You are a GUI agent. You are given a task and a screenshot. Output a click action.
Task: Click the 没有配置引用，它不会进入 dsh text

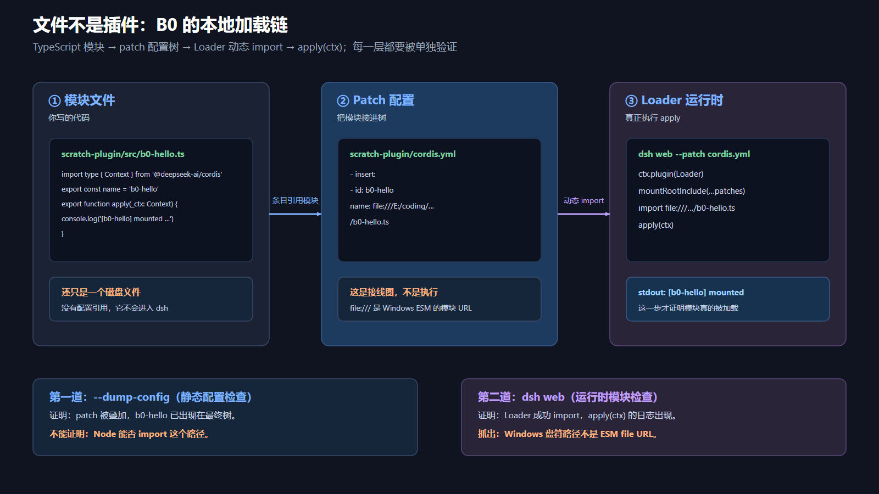[x=115, y=308]
